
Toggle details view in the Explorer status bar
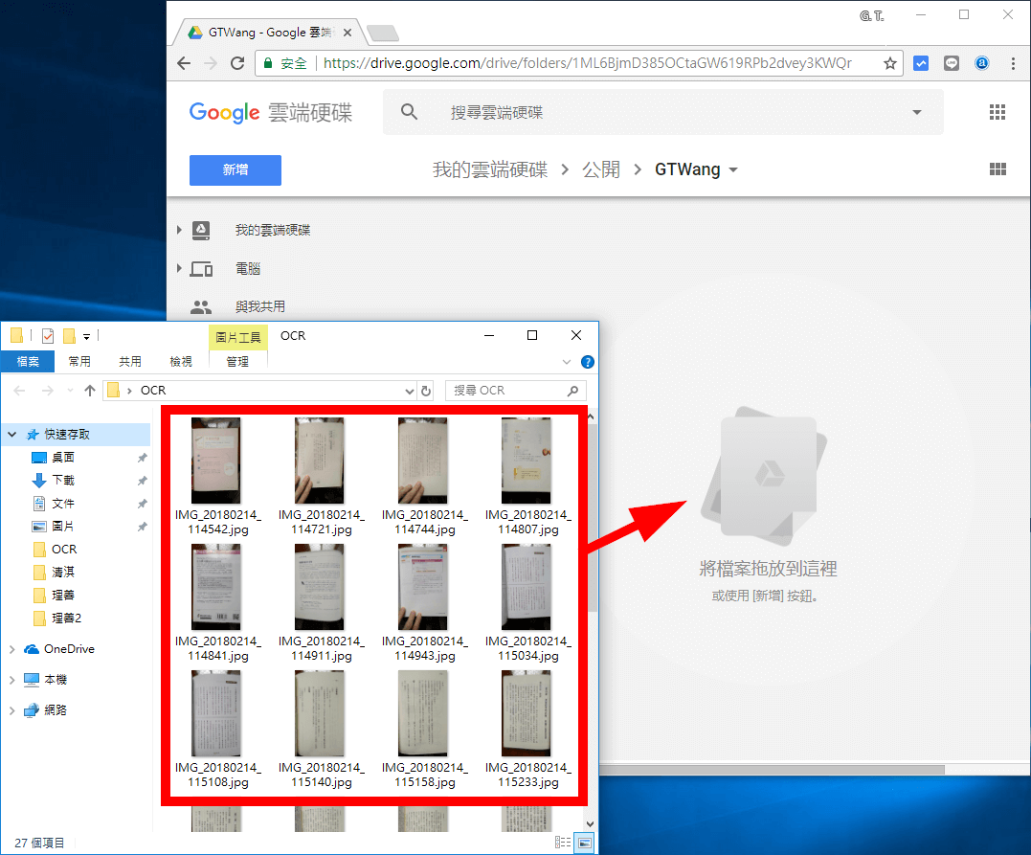click(x=563, y=842)
